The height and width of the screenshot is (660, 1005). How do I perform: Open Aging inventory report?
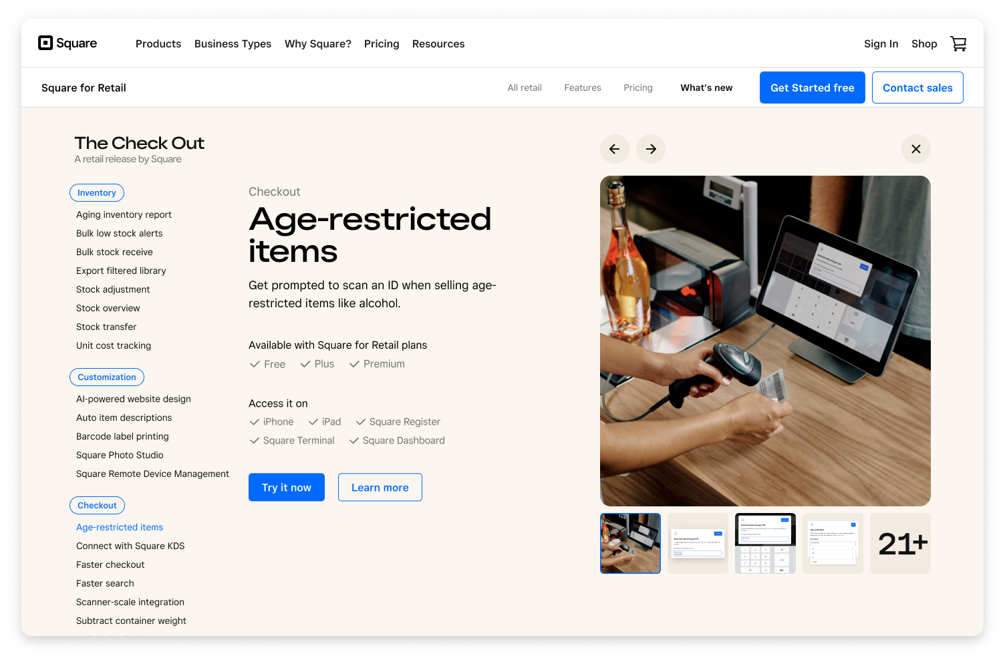click(x=124, y=214)
